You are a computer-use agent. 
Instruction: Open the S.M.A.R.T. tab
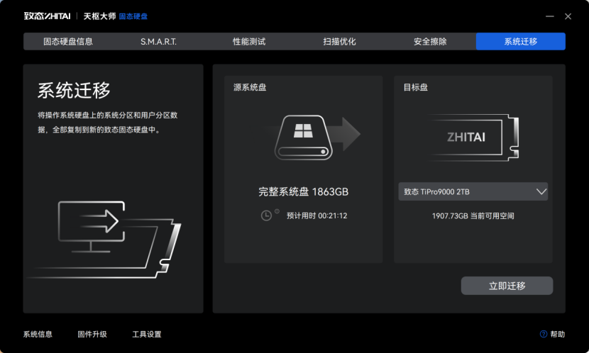tap(158, 41)
